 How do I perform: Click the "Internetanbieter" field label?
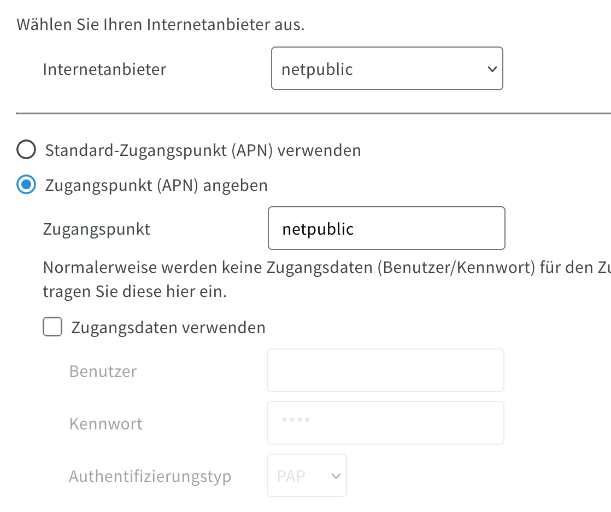pos(104,69)
